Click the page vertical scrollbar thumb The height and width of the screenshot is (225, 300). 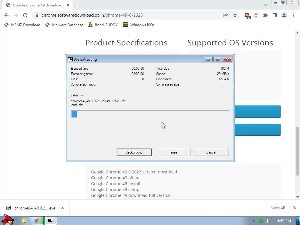point(298,151)
